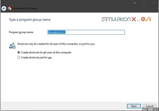Click the 'Program group name:' label

point(21,32)
